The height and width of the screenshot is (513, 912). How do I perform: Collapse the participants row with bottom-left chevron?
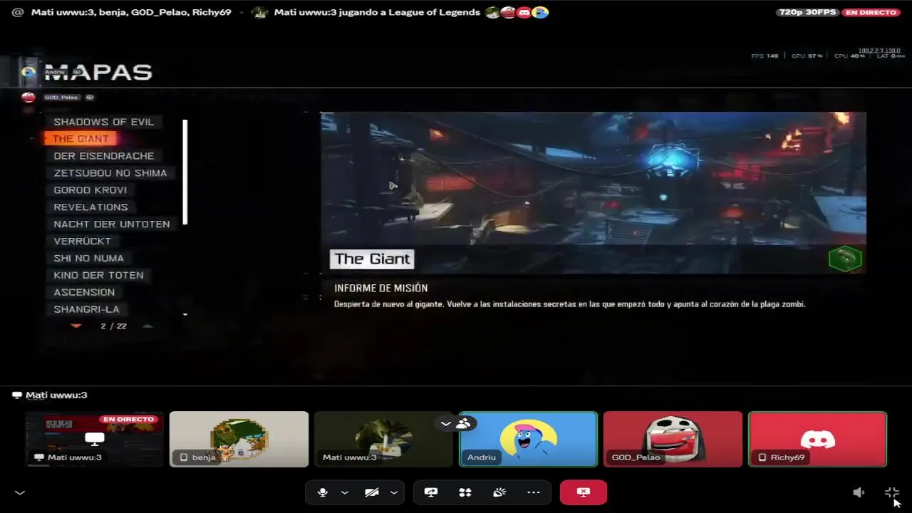point(20,492)
